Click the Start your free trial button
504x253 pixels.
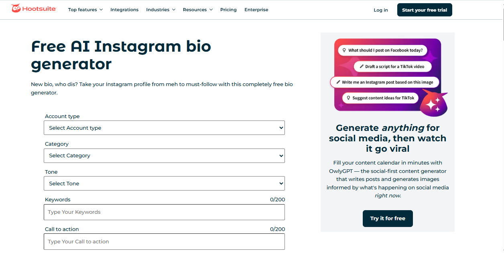pyautogui.click(x=425, y=10)
